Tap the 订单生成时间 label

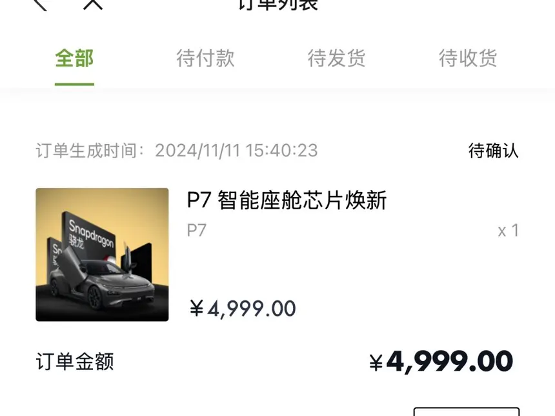tap(90, 151)
